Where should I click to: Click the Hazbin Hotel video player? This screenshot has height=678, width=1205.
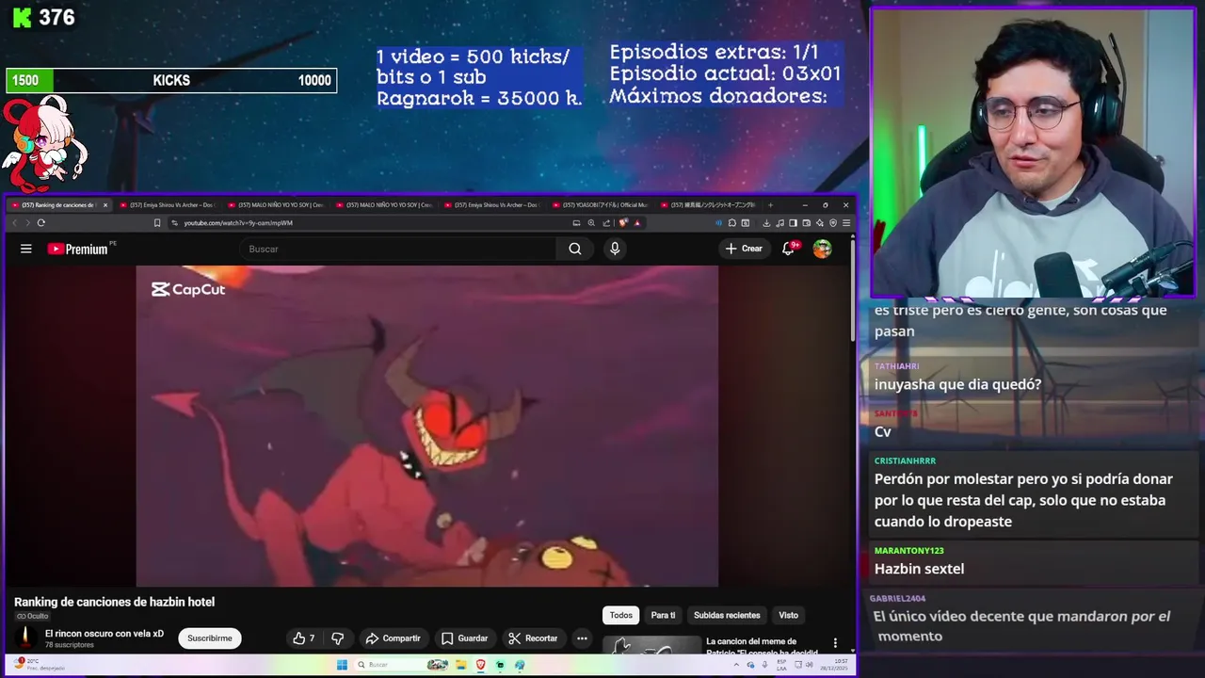[x=427, y=426]
